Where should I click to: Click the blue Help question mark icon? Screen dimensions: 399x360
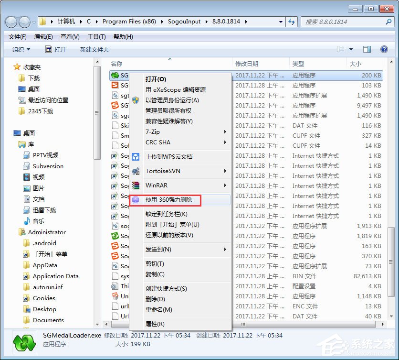[x=384, y=49]
